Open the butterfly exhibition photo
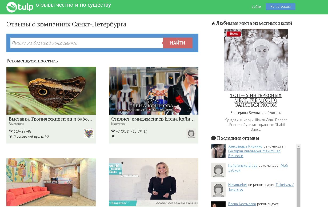Viewport: 328px width, 207px height. (x=51, y=91)
